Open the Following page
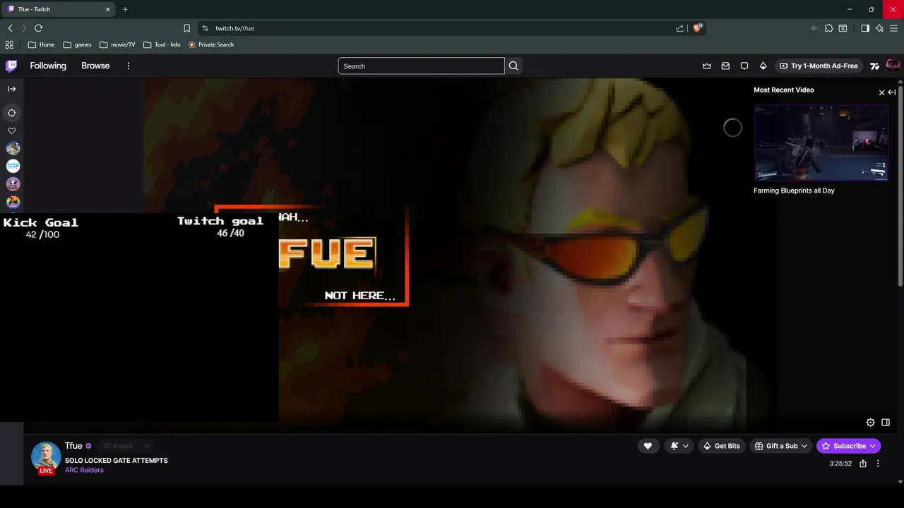Screen dimensions: 904x508 pos(48,66)
